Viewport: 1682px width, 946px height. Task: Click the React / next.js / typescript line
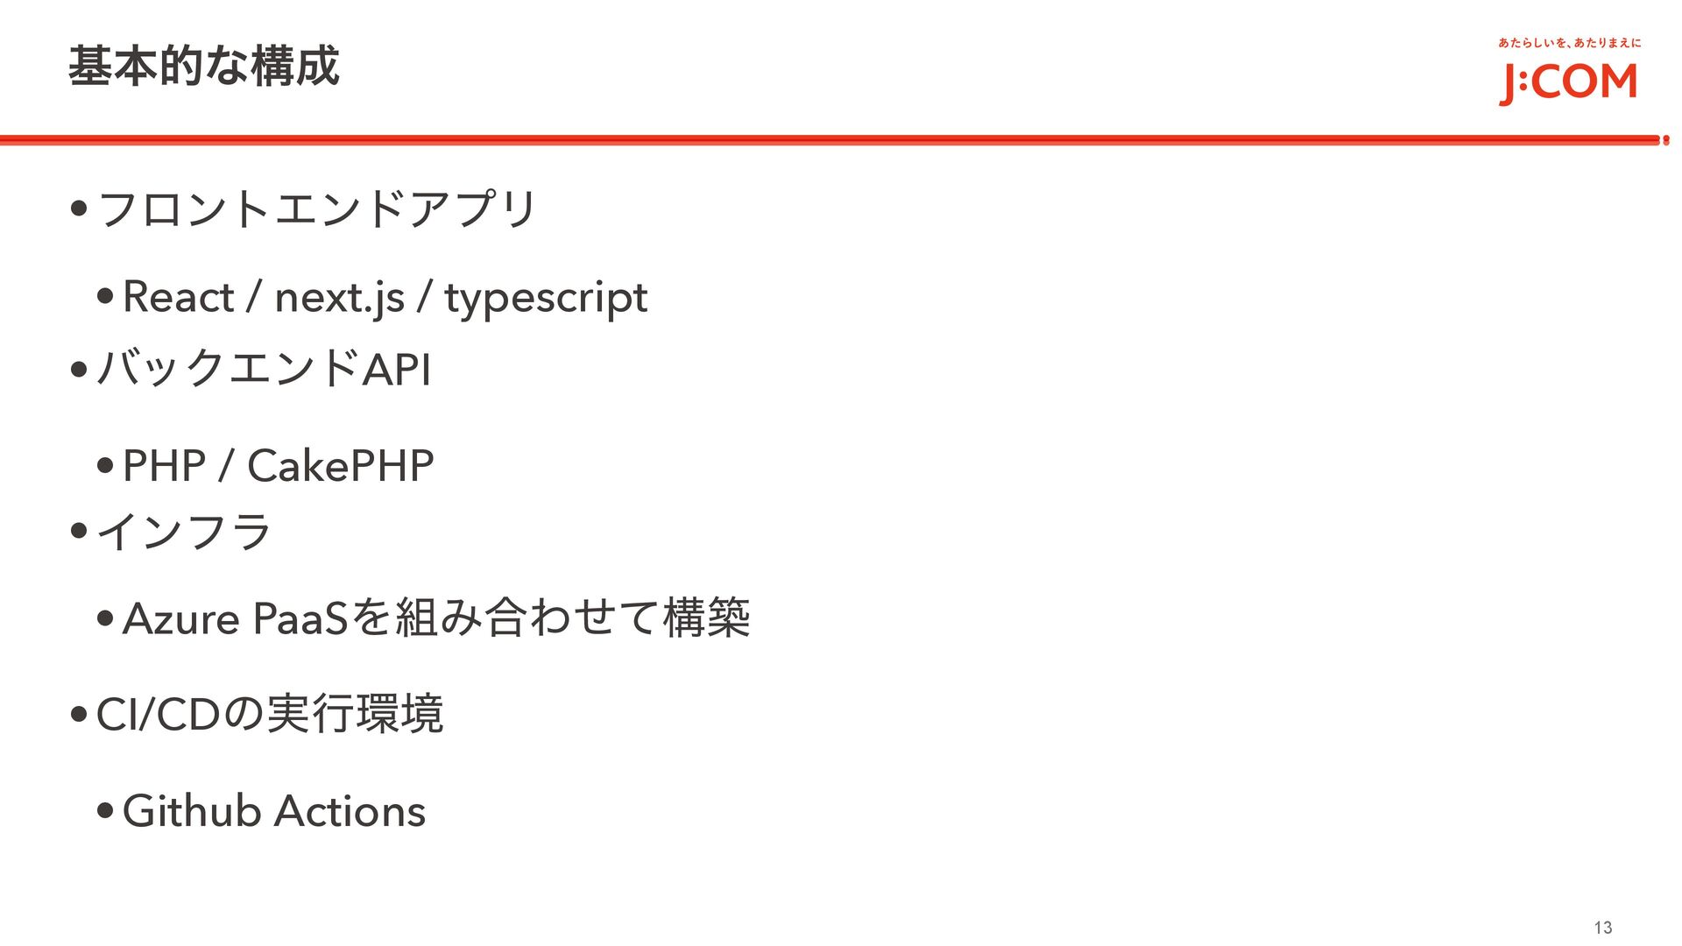[x=385, y=299]
